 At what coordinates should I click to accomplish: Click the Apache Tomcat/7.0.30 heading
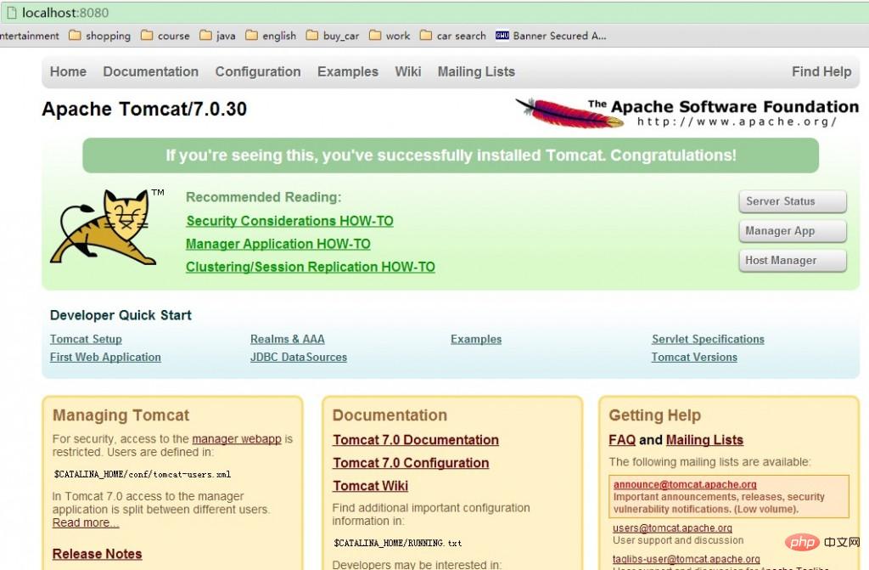(144, 109)
